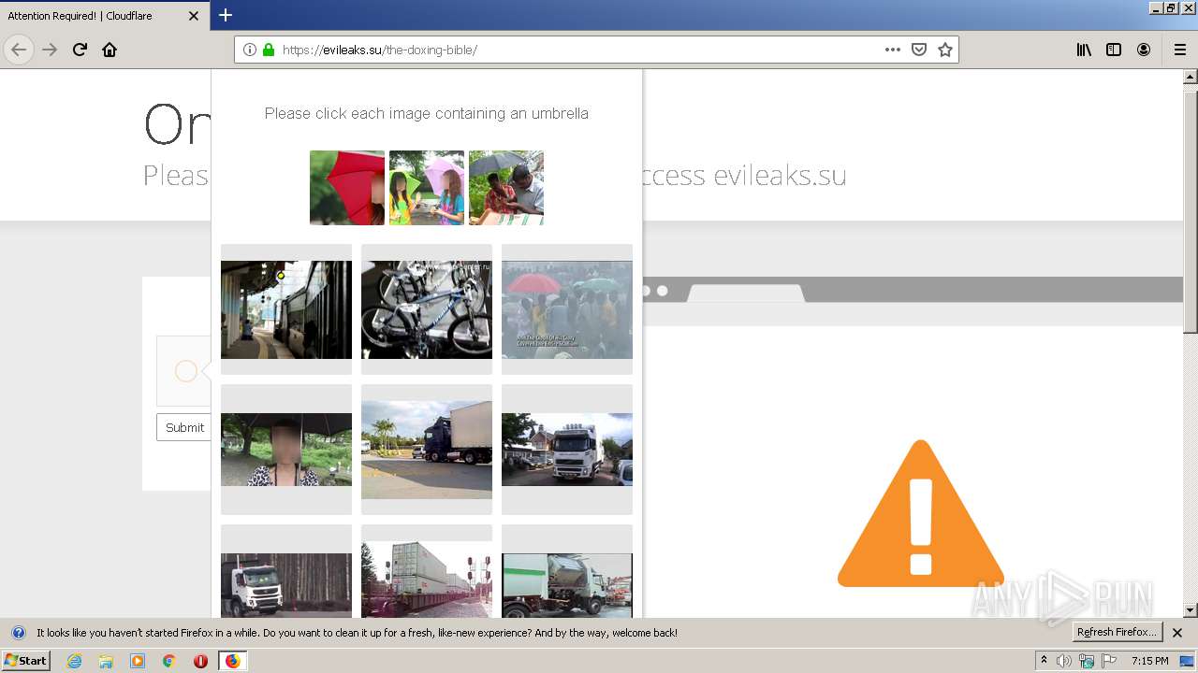Click the red umbrella example image
Image resolution: width=1198 pixels, height=673 pixels.
347,188
